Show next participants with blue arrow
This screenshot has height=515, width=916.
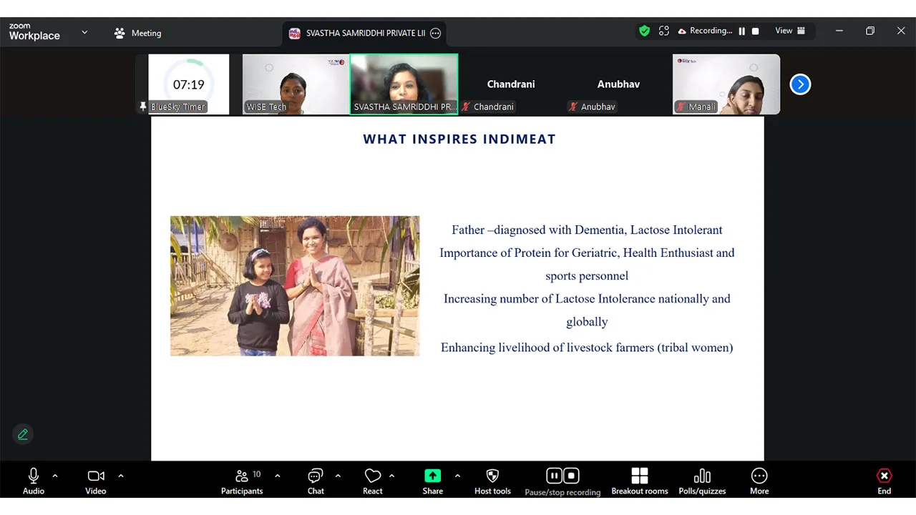(x=800, y=84)
